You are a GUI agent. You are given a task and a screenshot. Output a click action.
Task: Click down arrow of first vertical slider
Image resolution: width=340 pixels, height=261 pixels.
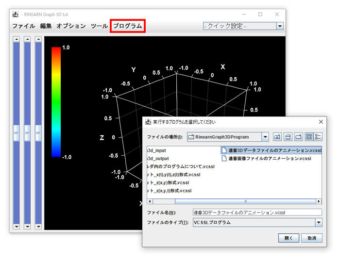coord(17,227)
